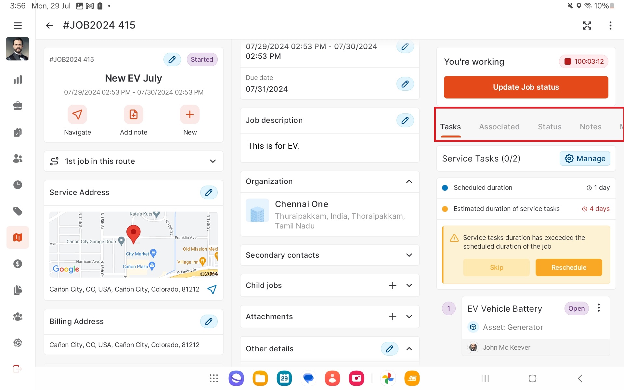This screenshot has width=624, height=390.
Task: Click the Reschedule button
Action: tap(569, 267)
